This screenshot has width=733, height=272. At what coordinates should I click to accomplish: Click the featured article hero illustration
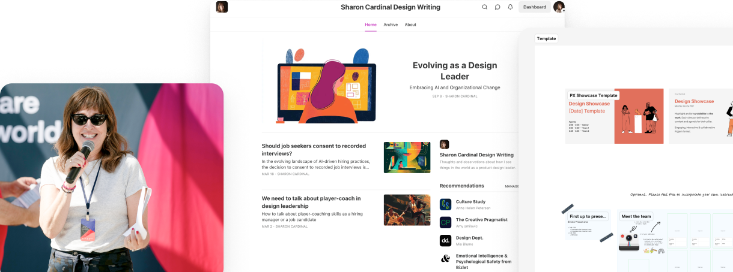pyautogui.click(x=326, y=85)
